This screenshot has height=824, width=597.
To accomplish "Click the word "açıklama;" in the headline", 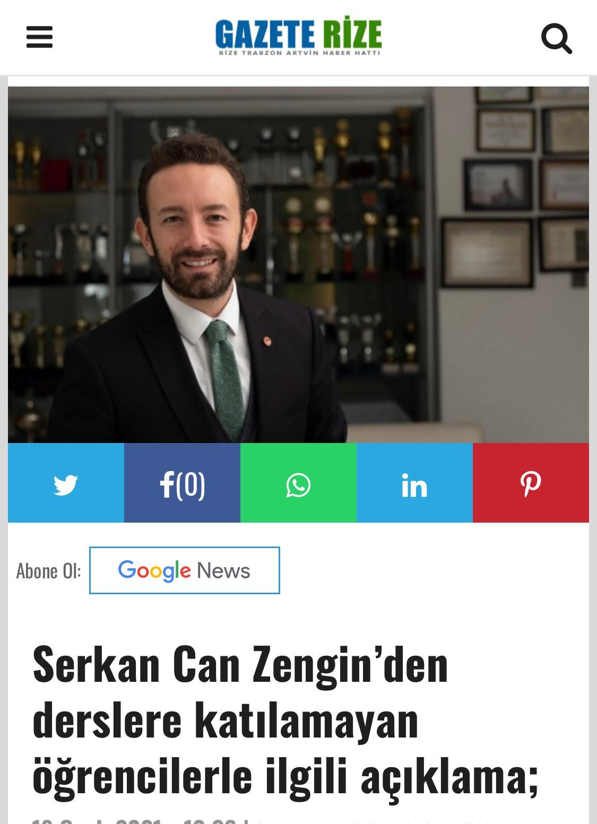I will (x=449, y=776).
